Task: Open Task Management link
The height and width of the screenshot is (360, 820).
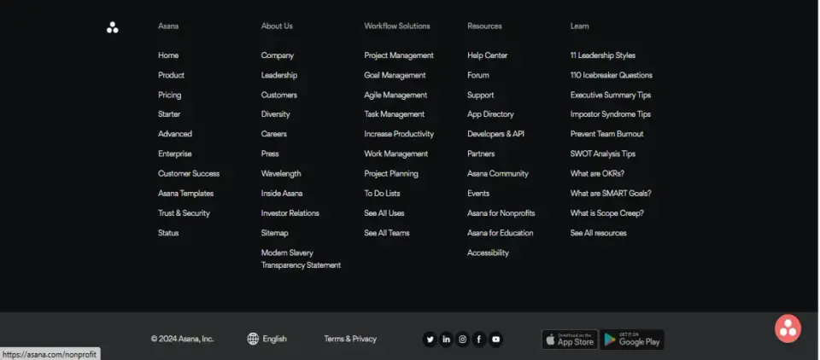Action: [395, 114]
